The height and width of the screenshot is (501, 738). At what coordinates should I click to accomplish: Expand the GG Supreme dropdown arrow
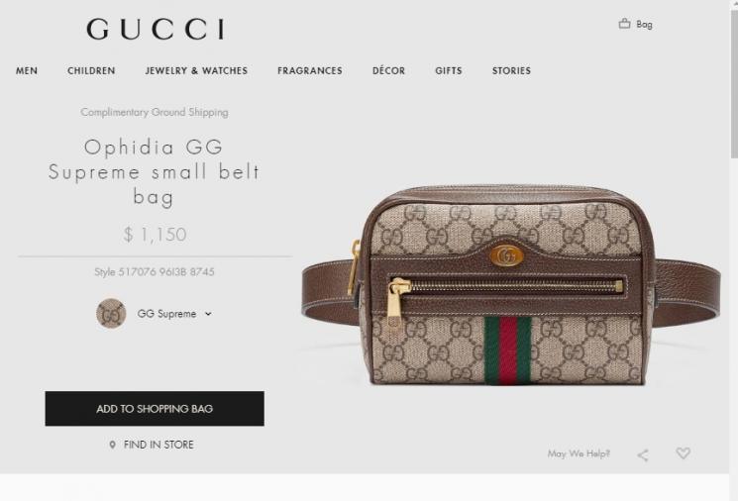[x=208, y=314]
